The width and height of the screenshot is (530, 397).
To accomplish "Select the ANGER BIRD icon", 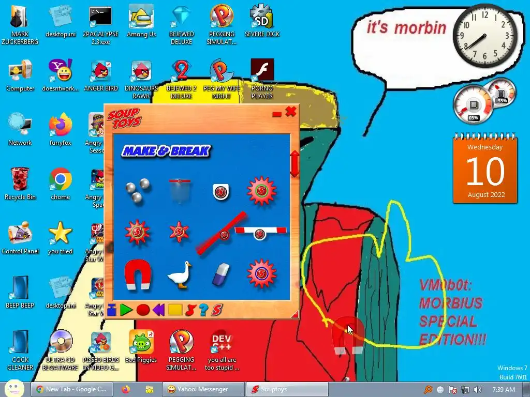I will (x=101, y=75).
